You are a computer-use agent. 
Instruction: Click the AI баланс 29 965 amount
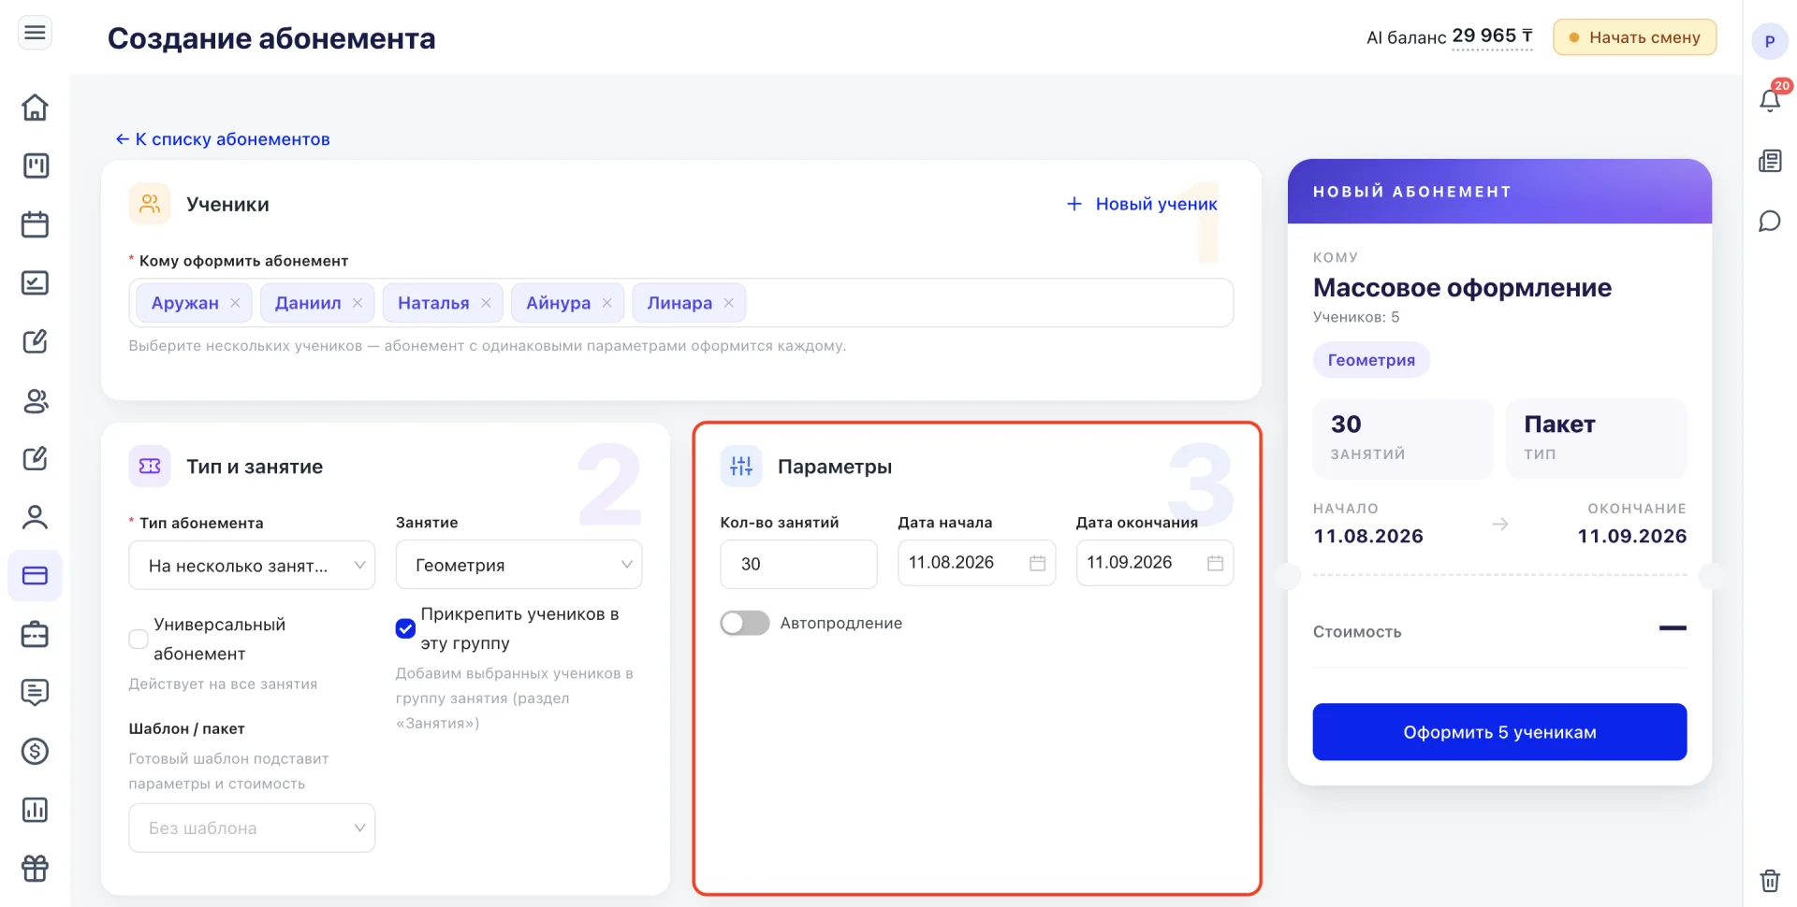tap(1492, 36)
